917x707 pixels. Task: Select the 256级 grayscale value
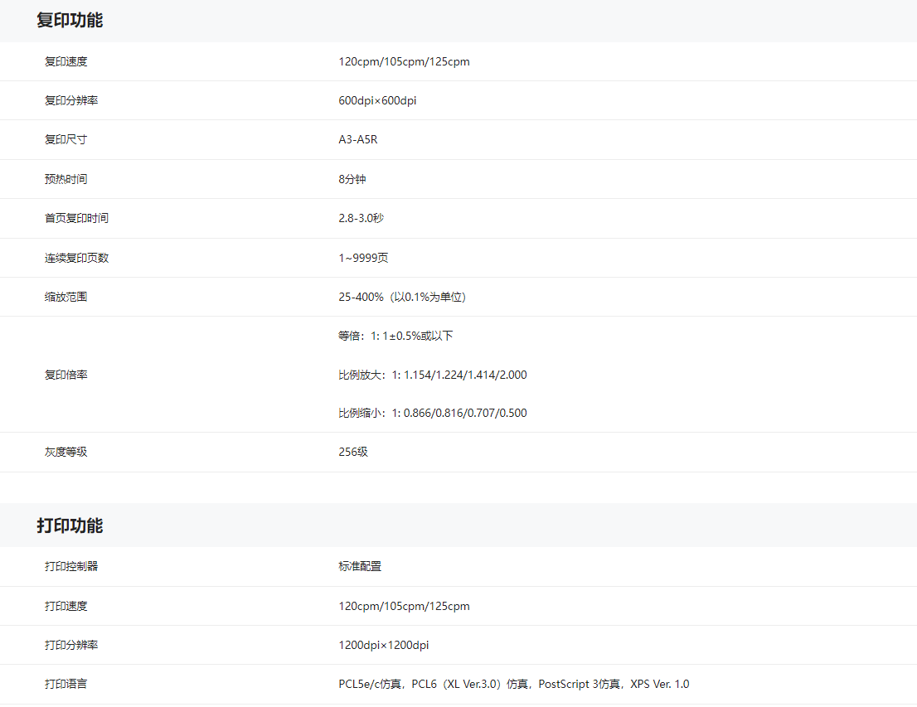(x=353, y=452)
